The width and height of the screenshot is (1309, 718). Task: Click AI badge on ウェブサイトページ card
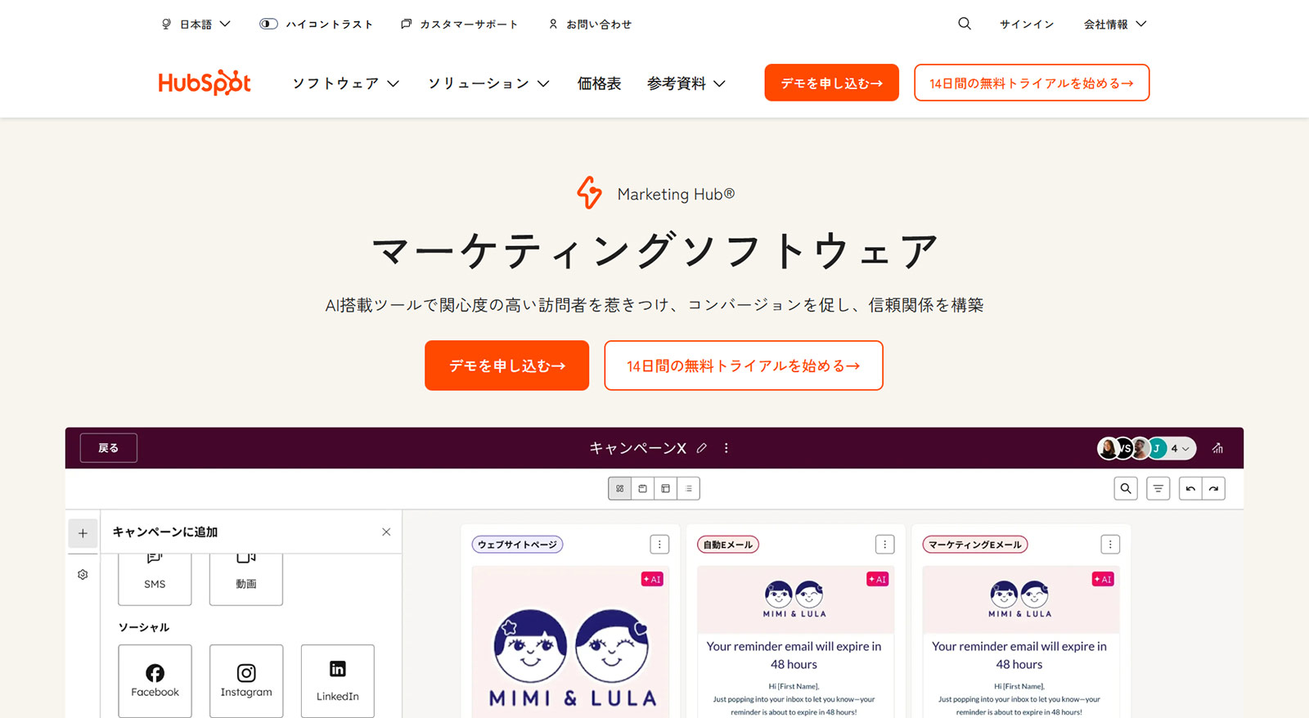[x=652, y=579]
